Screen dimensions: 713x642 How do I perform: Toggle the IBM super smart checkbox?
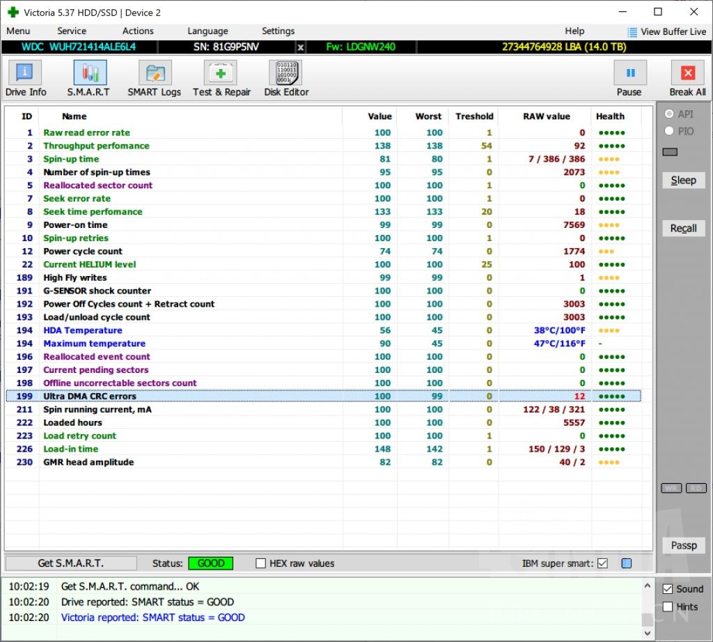point(603,563)
